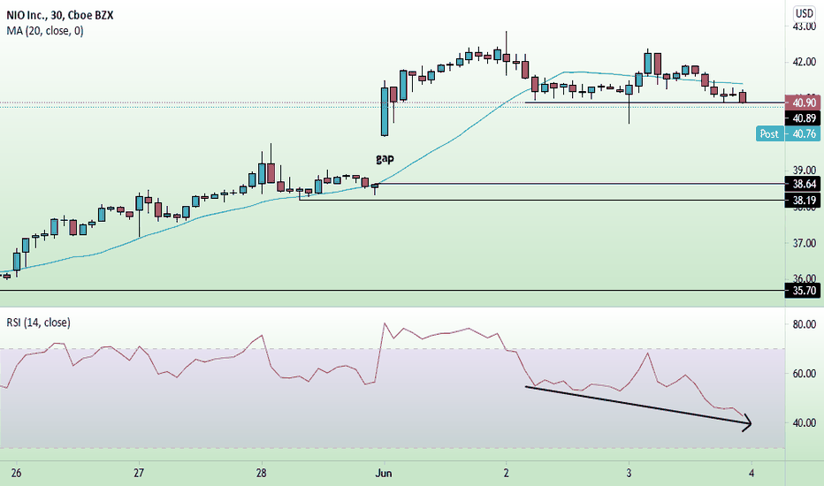The width and height of the screenshot is (824, 486).
Task: Click the '27' date label on time axis
Action: click(139, 473)
